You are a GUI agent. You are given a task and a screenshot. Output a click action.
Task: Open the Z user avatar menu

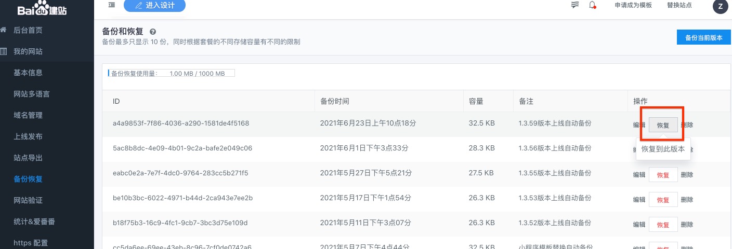point(720,6)
